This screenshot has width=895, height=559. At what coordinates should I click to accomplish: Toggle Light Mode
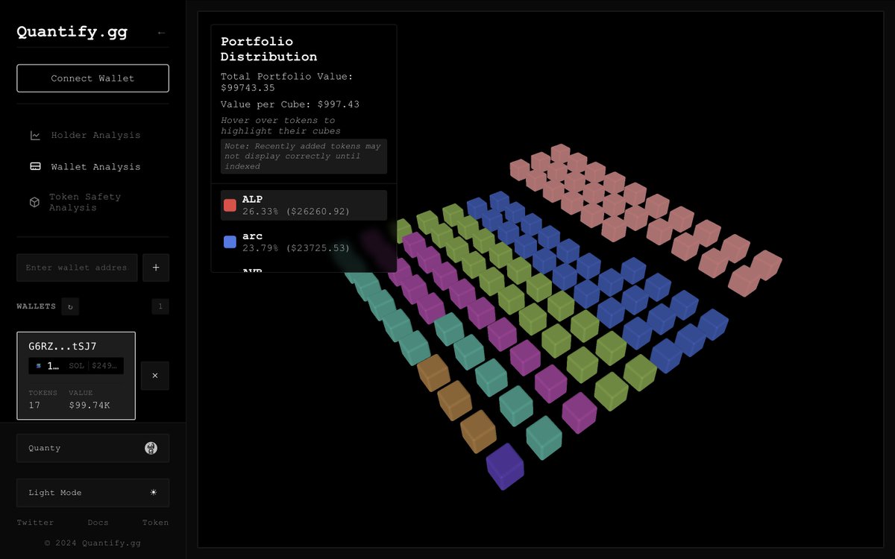pyautogui.click(x=92, y=493)
